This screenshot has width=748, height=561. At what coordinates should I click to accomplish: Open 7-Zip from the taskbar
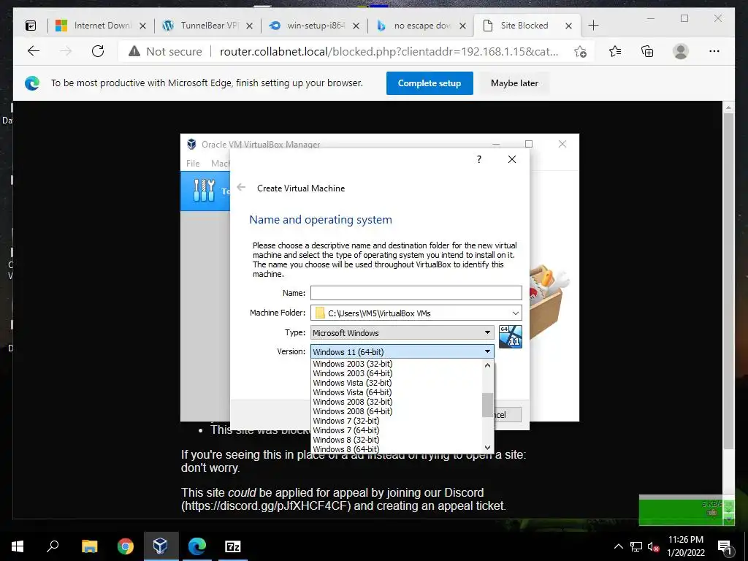click(x=233, y=546)
